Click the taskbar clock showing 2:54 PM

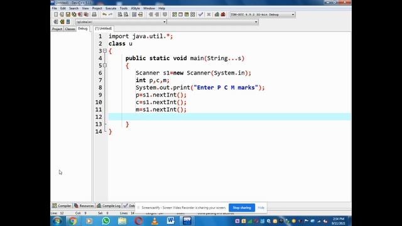click(x=339, y=221)
